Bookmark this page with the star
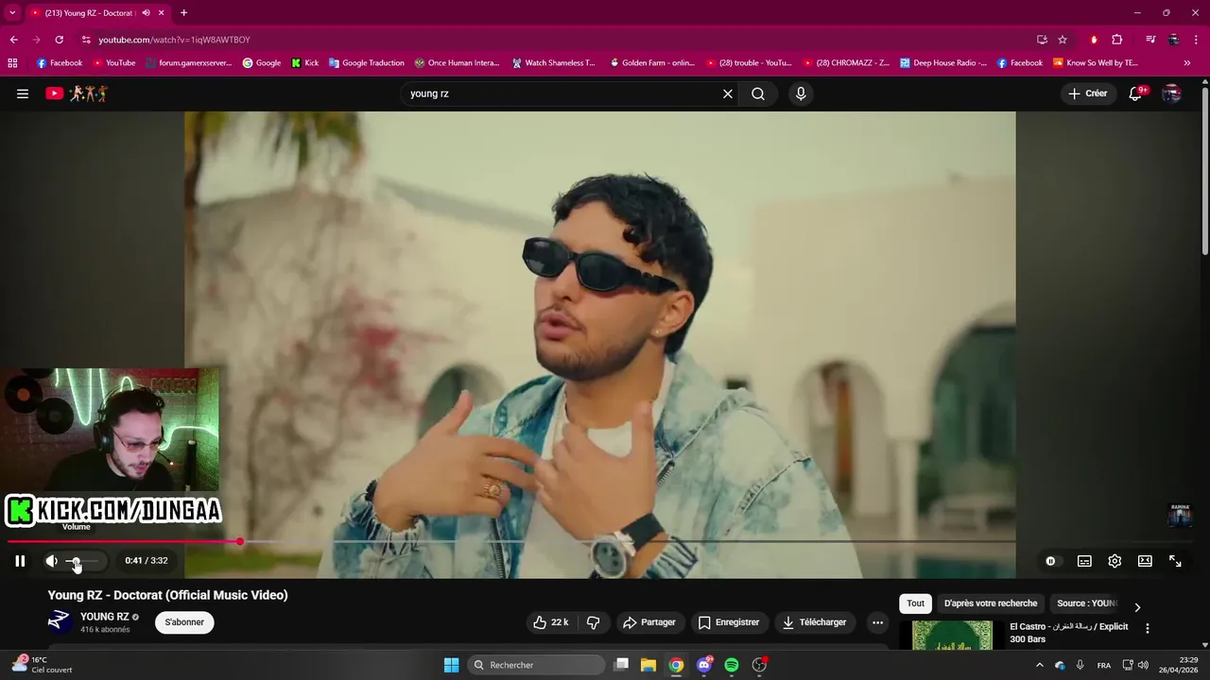1210x680 pixels. pos(1063,40)
